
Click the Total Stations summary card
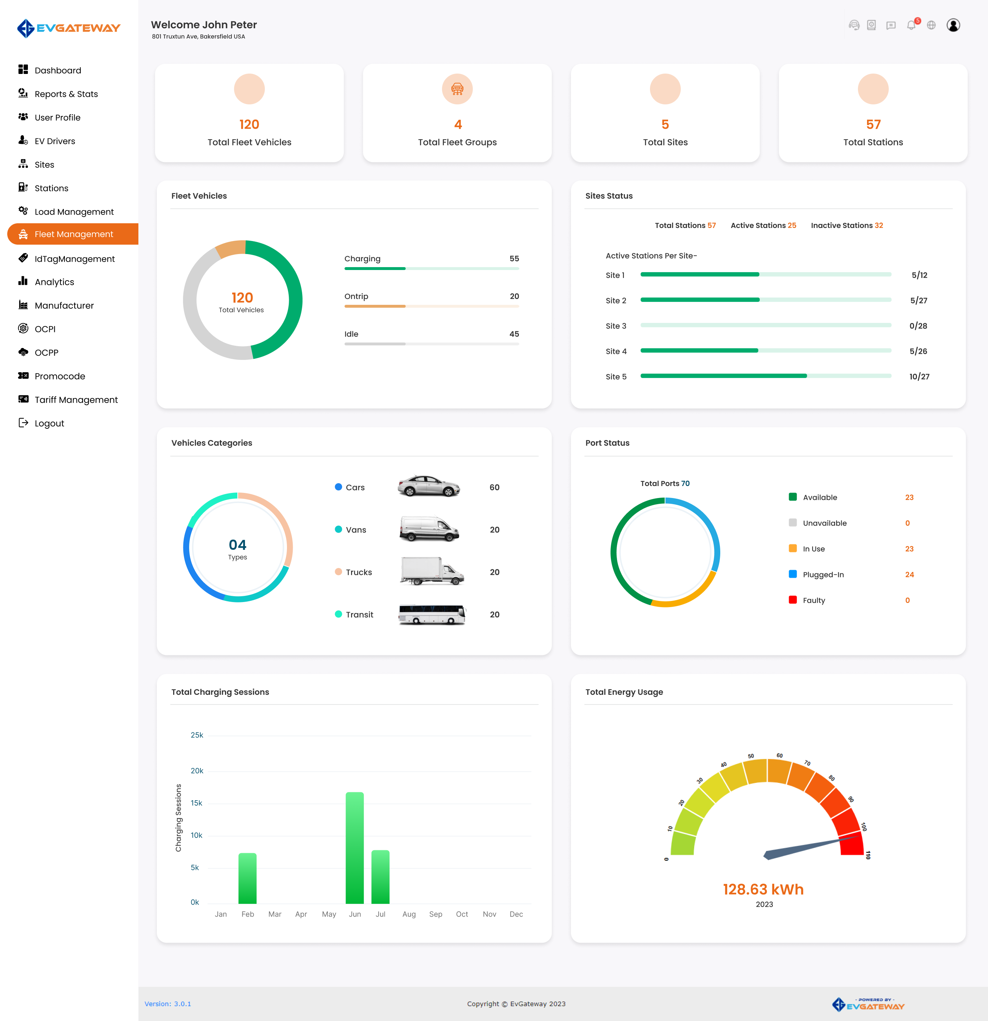coord(873,113)
